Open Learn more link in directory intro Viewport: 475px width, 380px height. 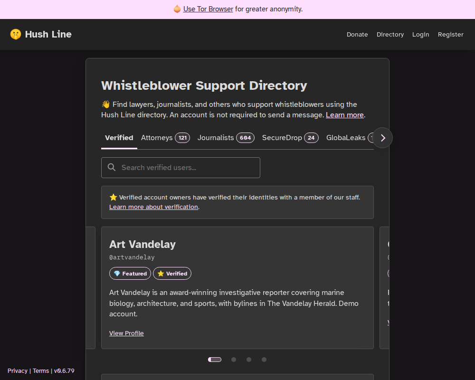[344, 115]
